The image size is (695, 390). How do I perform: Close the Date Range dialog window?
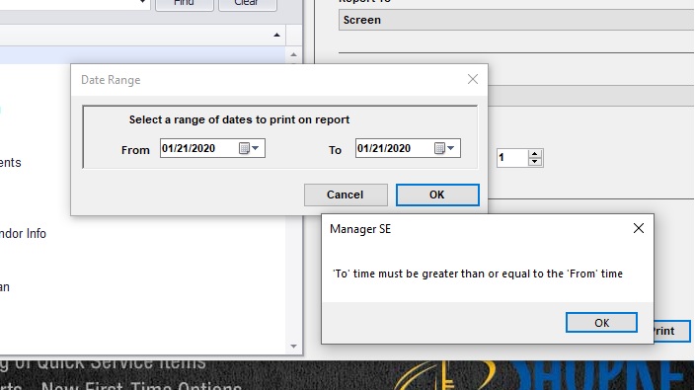coord(473,79)
